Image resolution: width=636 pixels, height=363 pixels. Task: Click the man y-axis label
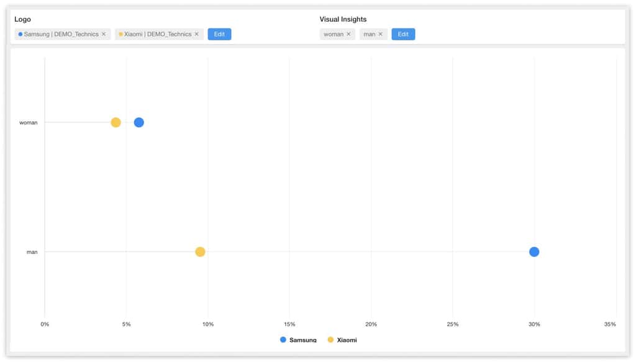tap(32, 252)
